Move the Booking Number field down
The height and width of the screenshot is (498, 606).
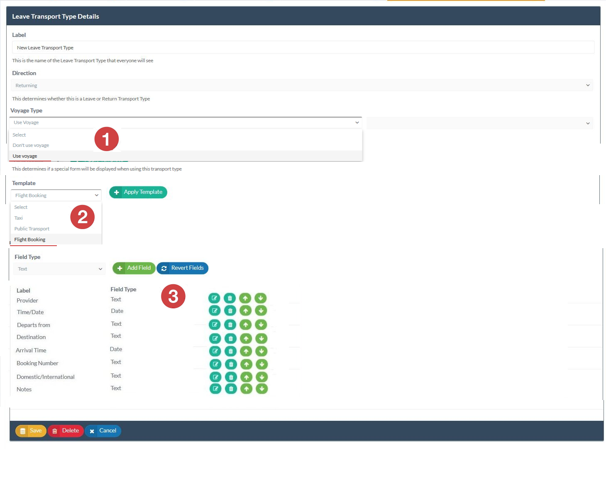(x=262, y=364)
